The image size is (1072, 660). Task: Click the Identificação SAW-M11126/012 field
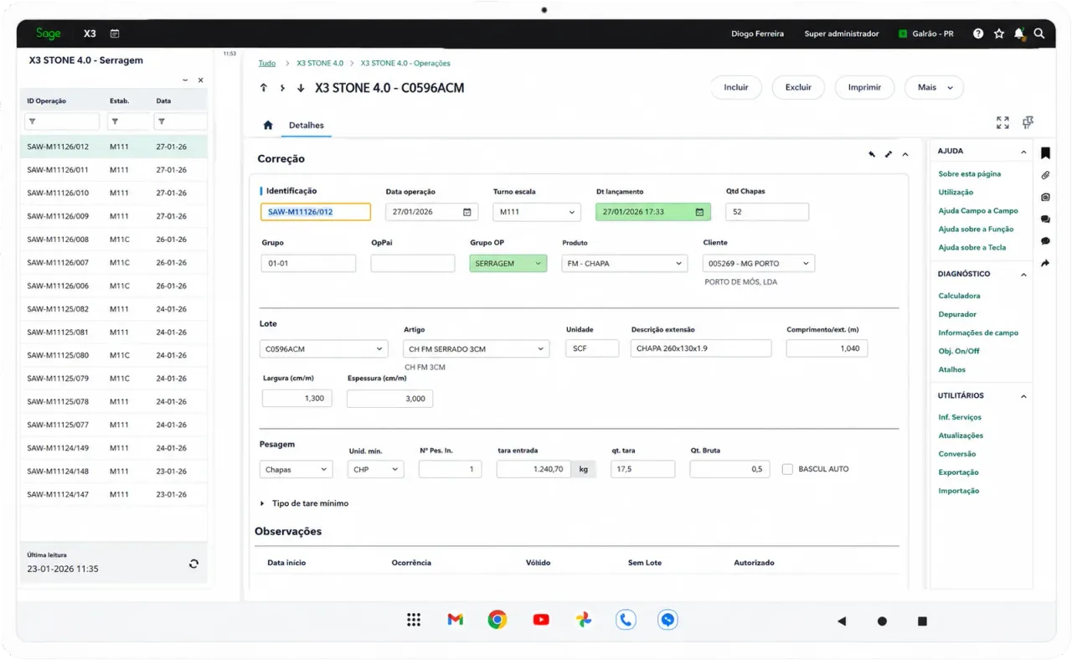pyautogui.click(x=316, y=212)
